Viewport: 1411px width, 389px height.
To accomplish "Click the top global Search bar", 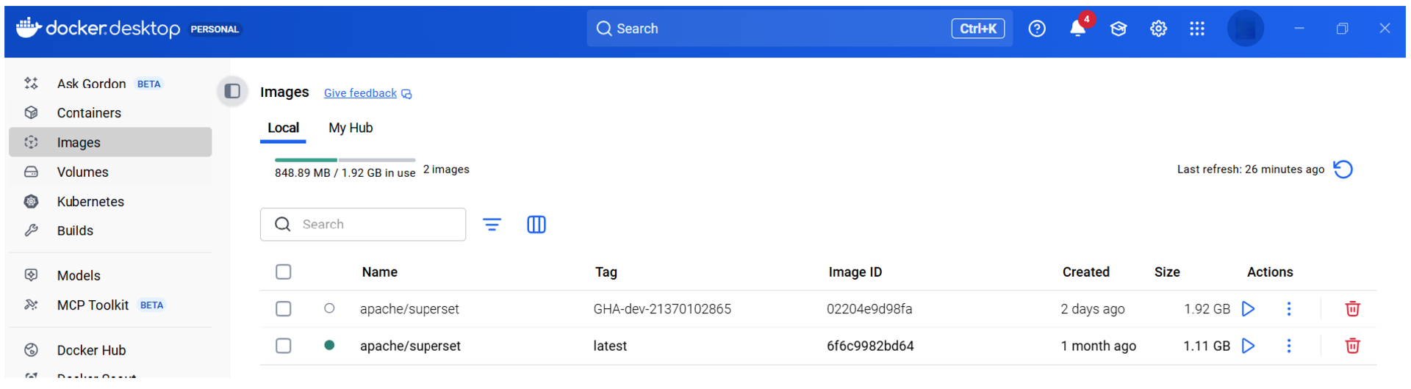I will (799, 29).
